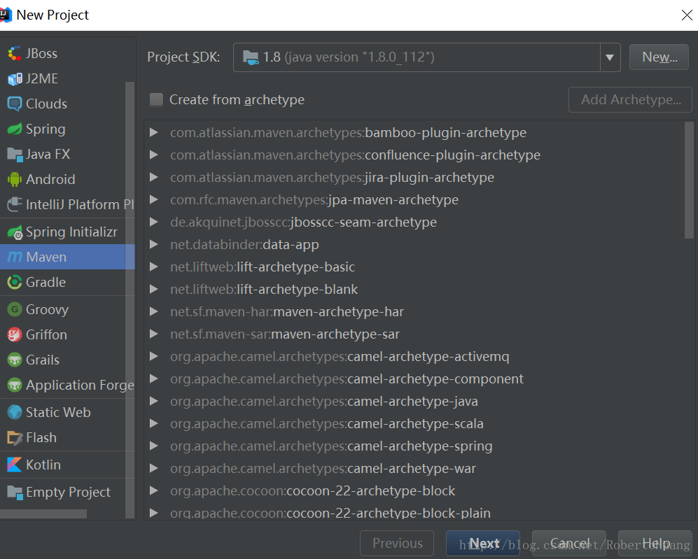Expand the camel-archetype-activemq node
The image size is (698, 559).
pos(154,357)
